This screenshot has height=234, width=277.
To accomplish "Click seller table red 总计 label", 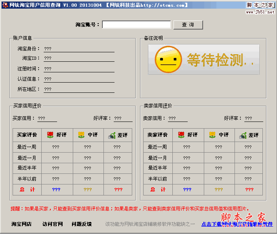I will pyautogui.click(x=158, y=190).
